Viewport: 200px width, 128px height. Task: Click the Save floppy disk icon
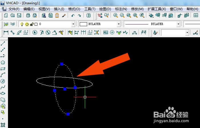pos(19,15)
